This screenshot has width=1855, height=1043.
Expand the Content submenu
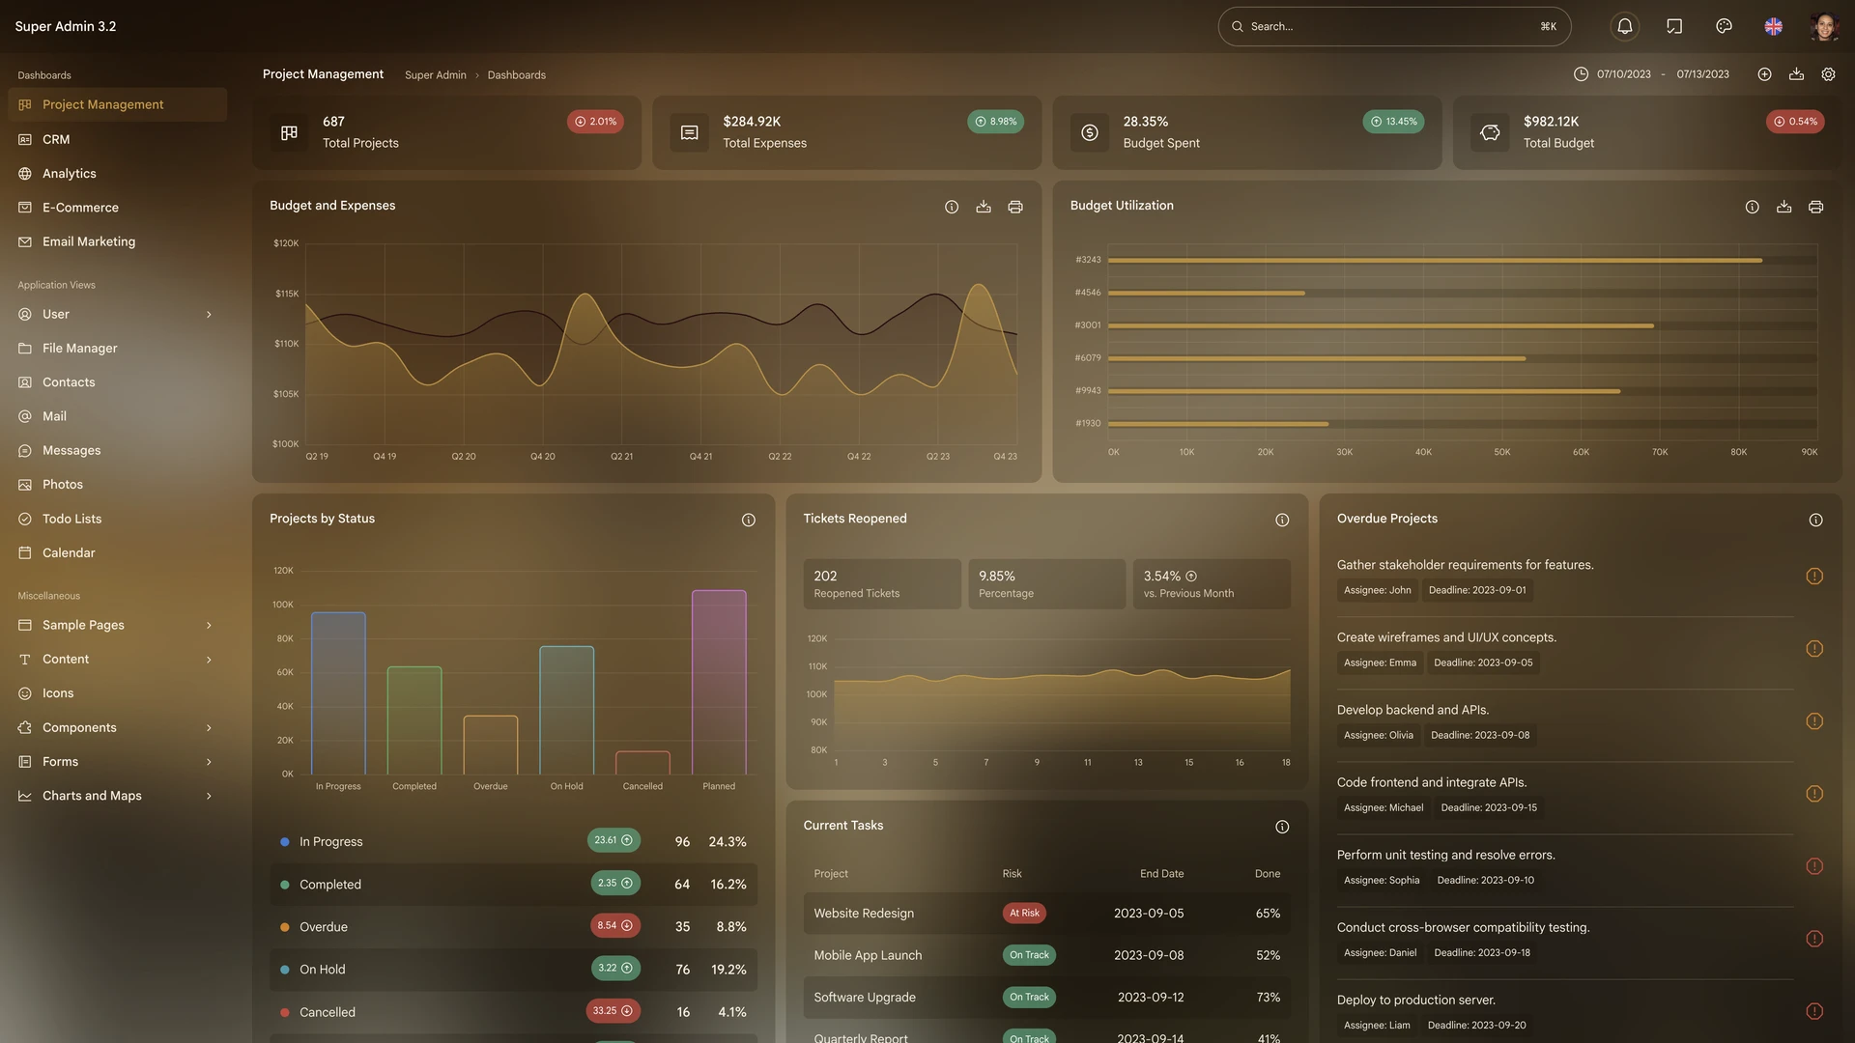coord(209,660)
